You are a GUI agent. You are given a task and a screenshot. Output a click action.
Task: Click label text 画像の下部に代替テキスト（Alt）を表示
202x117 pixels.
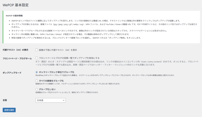coord(58,50)
